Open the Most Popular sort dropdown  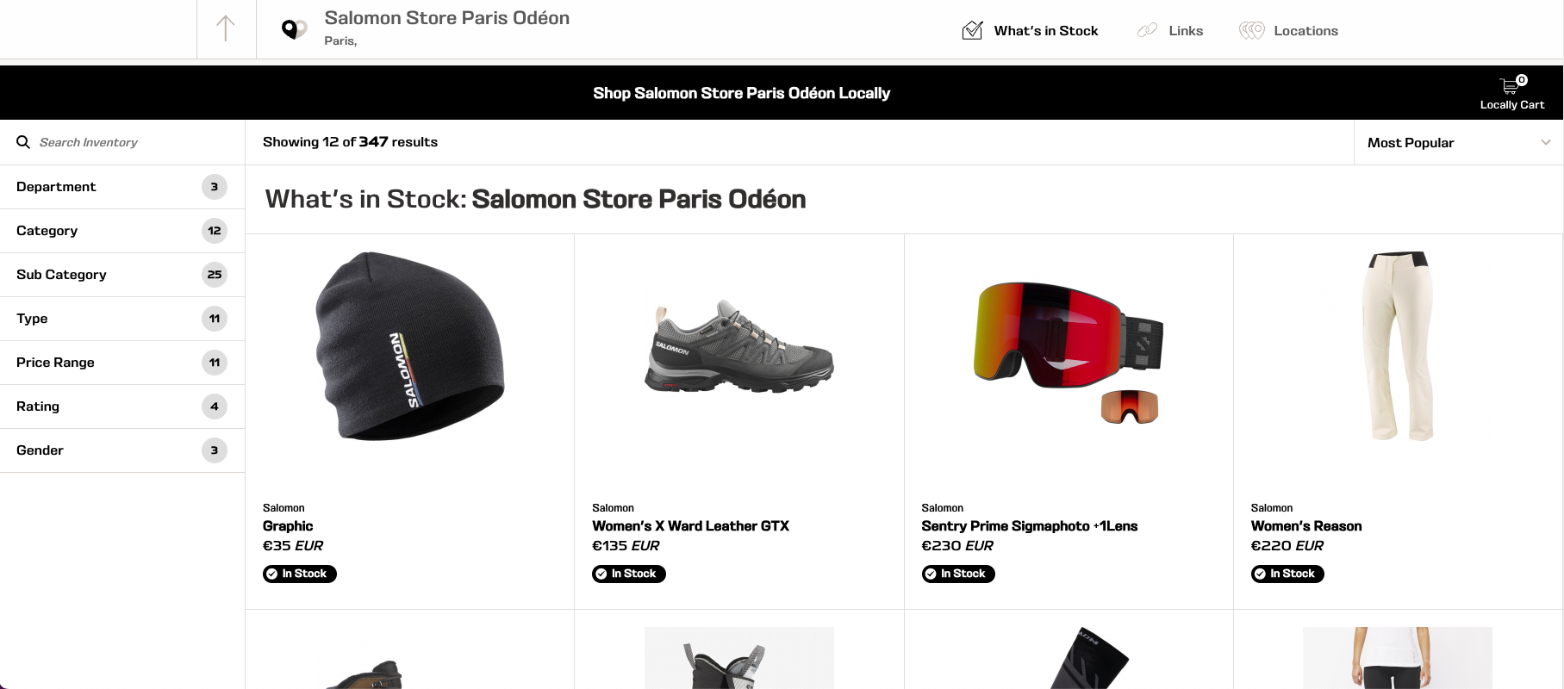coord(1459,142)
